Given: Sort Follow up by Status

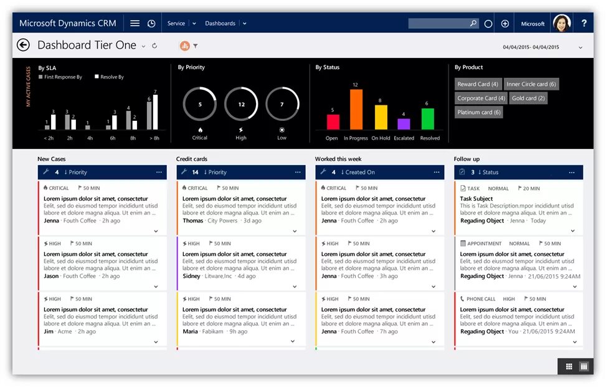Looking at the screenshot, I should click(x=488, y=172).
